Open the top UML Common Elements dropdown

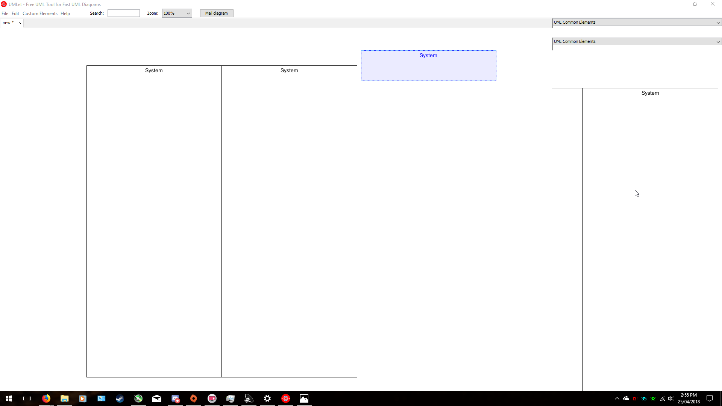pos(637,22)
